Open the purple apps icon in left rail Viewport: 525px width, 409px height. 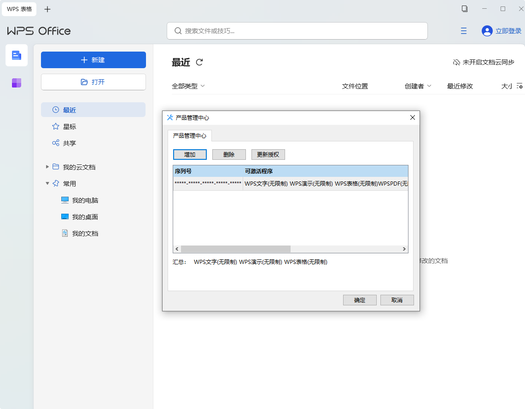point(17,83)
